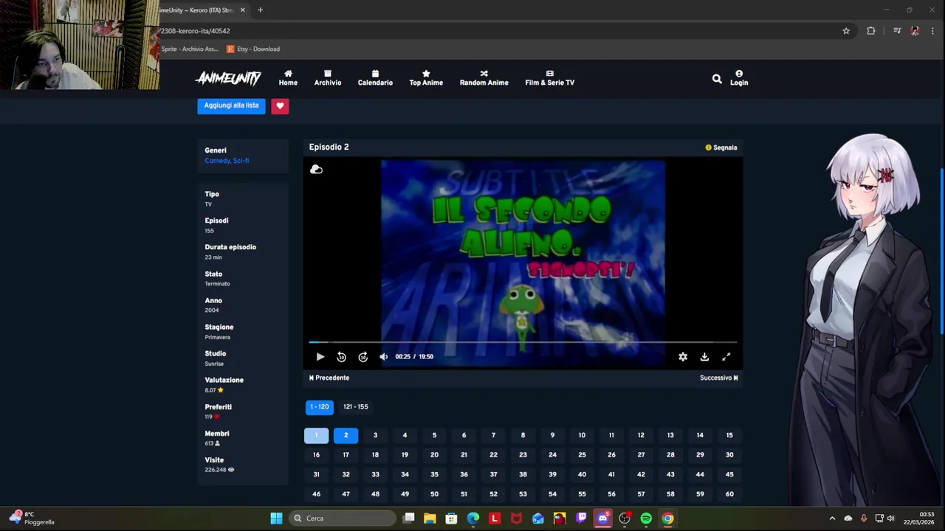The image size is (945, 531).
Task: Select episode range 121 - 155
Action: point(355,407)
